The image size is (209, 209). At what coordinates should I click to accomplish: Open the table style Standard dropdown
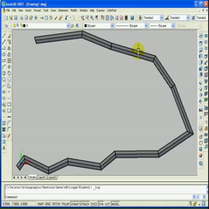click(x=202, y=18)
